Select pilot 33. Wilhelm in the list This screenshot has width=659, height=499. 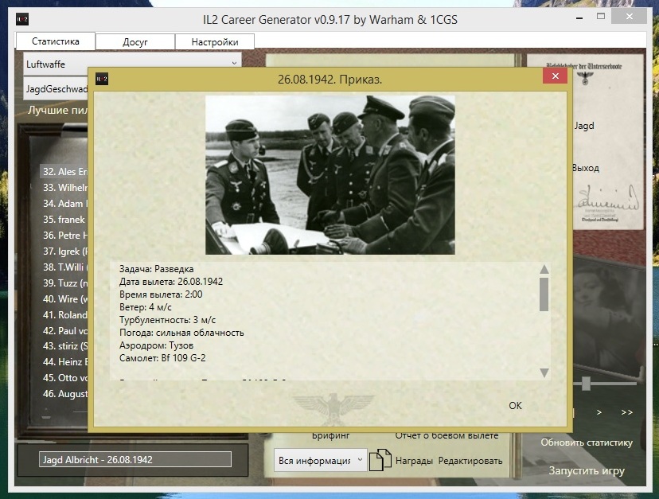pyautogui.click(x=64, y=188)
